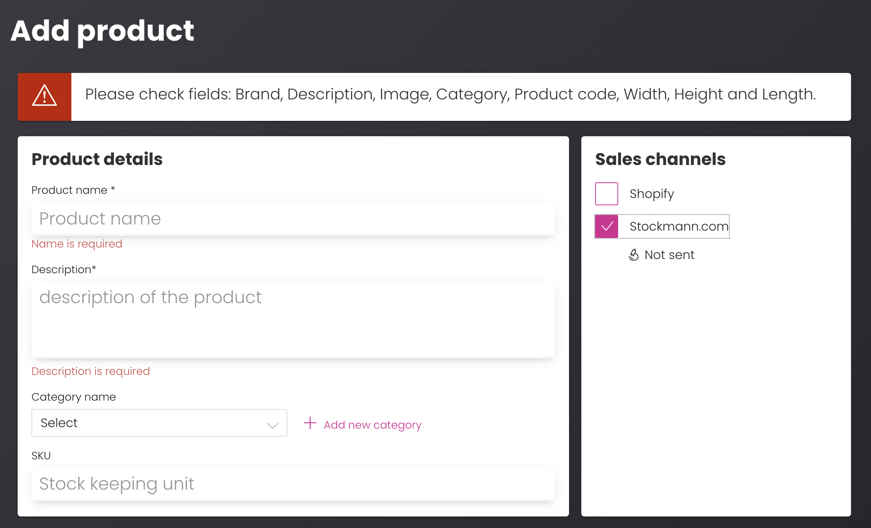The height and width of the screenshot is (528, 871).
Task: Click the 'Description is required' error text
Action: point(91,371)
